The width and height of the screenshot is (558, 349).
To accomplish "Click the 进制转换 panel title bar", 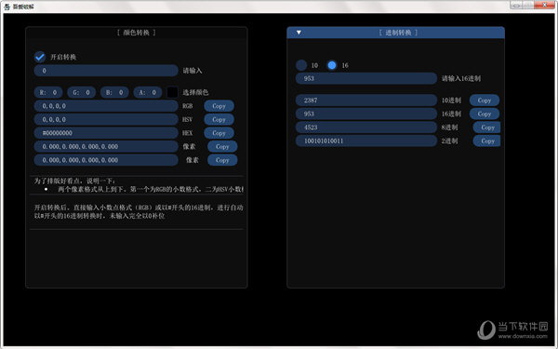I will [x=395, y=33].
